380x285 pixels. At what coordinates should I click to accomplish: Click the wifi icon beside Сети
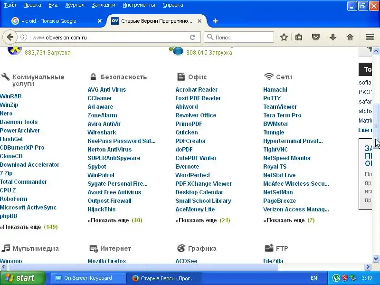click(268, 77)
